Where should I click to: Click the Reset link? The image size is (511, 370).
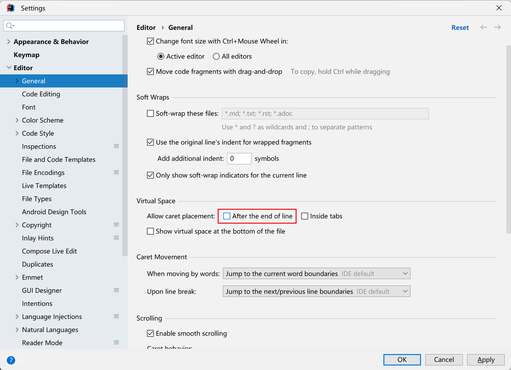coord(460,27)
